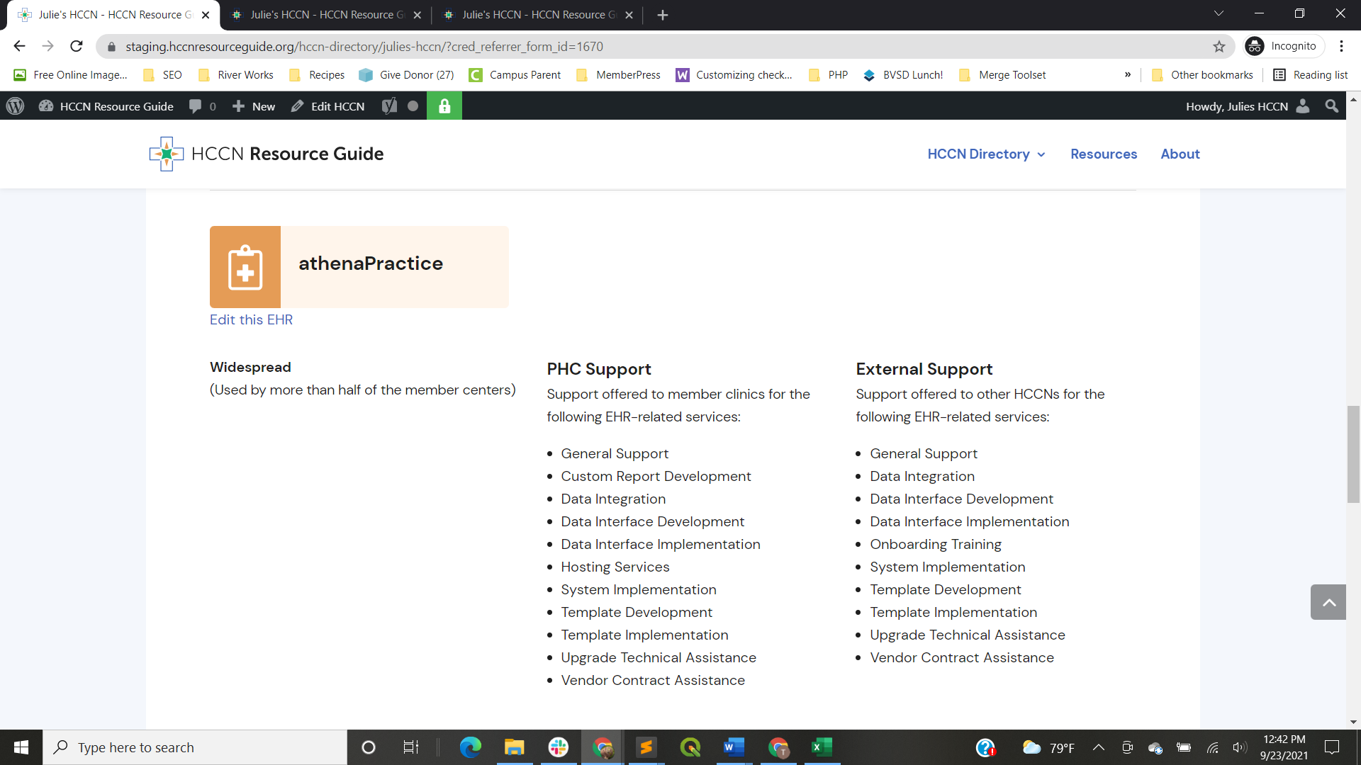Click the Edit this EHR link
The height and width of the screenshot is (765, 1361).
point(251,319)
